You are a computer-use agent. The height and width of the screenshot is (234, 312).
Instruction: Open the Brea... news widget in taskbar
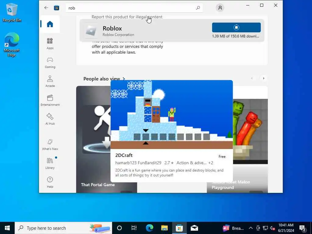click(x=233, y=228)
